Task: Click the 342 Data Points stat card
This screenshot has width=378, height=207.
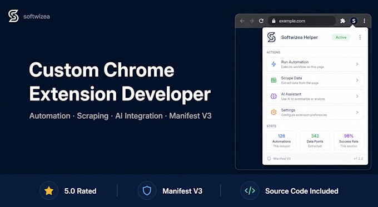Action: [315, 140]
